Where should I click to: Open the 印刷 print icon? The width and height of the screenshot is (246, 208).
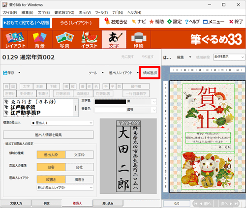(139, 39)
